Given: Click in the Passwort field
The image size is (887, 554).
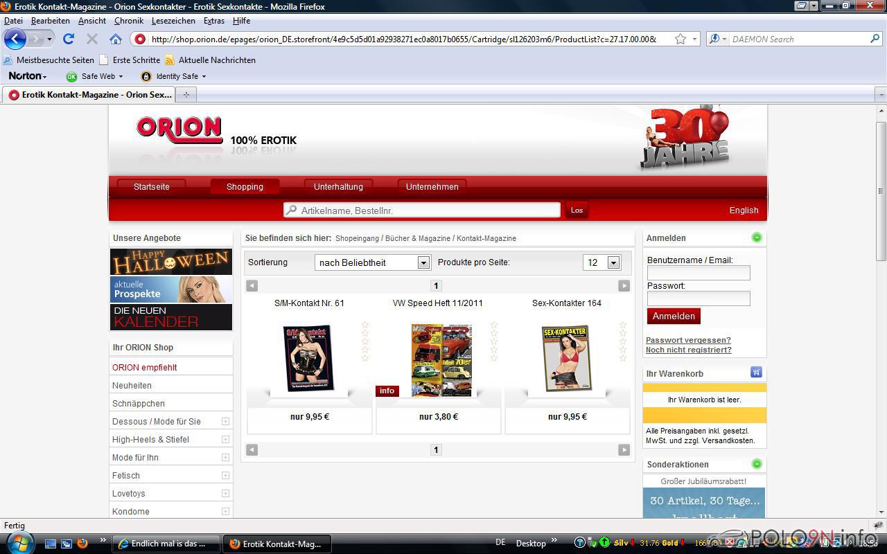Looking at the screenshot, I should click(x=699, y=298).
